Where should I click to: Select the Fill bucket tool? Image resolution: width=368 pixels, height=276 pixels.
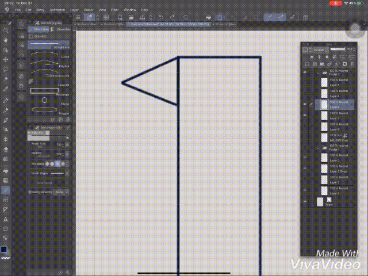click(6, 171)
